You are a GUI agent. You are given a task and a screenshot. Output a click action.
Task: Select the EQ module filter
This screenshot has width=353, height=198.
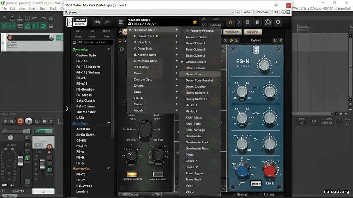tap(92, 31)
